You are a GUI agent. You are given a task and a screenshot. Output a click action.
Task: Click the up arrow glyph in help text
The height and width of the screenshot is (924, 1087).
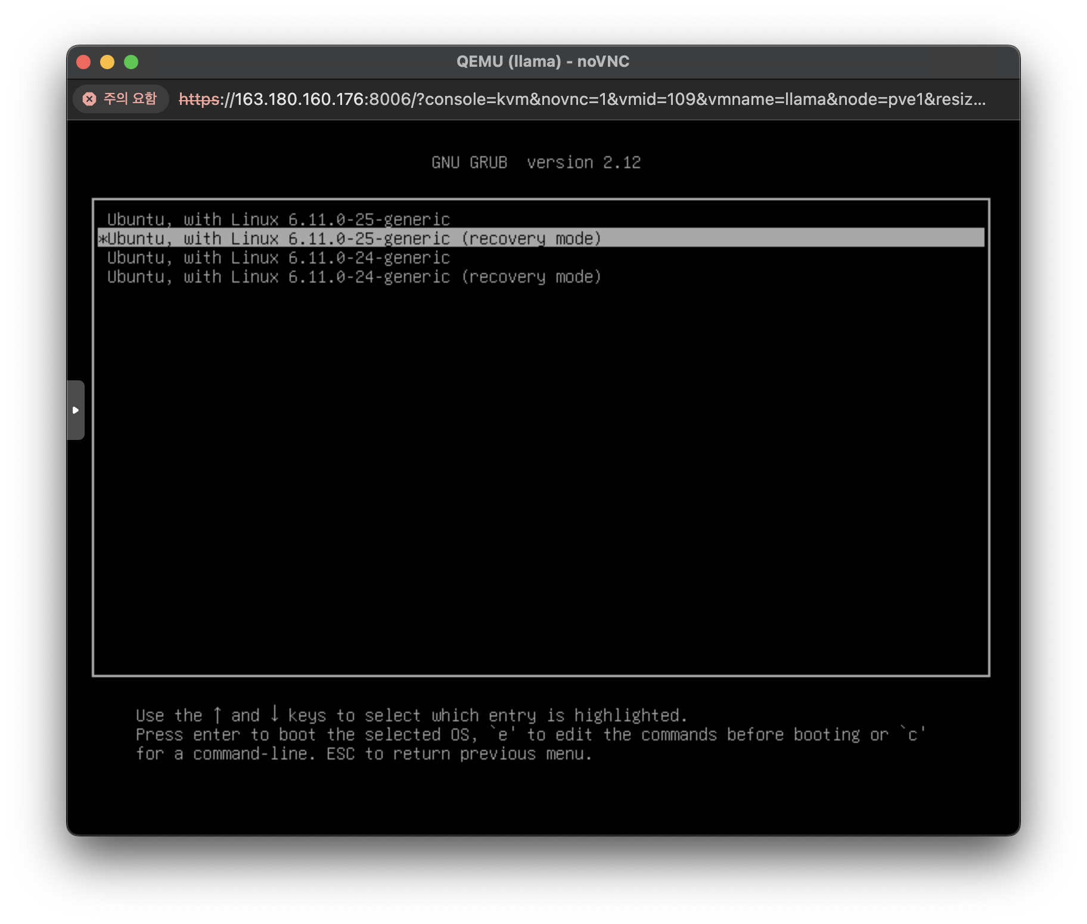coord(218,714)
